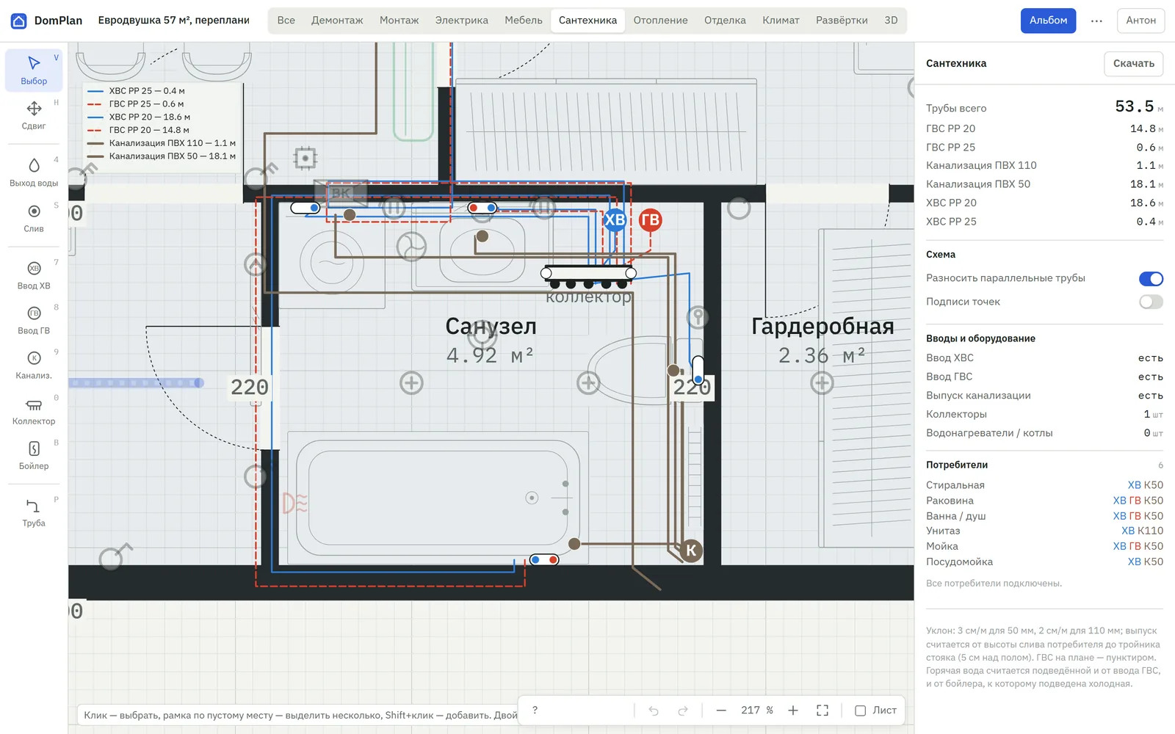Select the Стиральная consumer row
Screen dimensions: 1175x734
click(1044, 485)
